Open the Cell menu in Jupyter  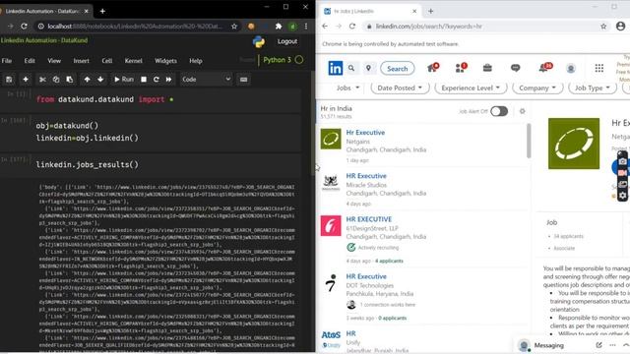pos(107,61)
